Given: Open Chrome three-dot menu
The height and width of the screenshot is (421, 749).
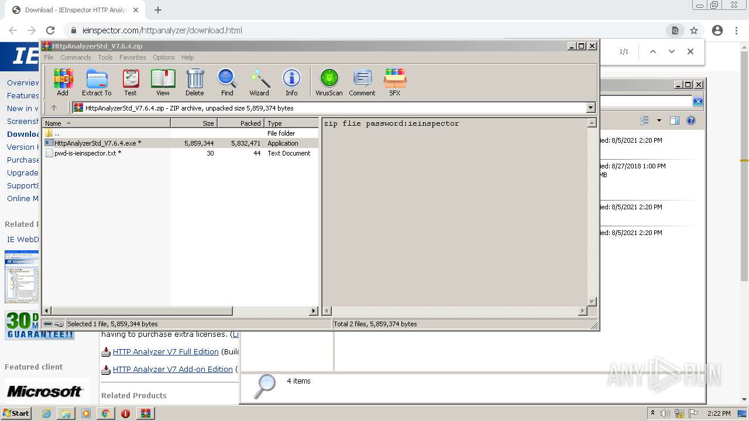Looking at the screenshot, I should tap(736, 30).
